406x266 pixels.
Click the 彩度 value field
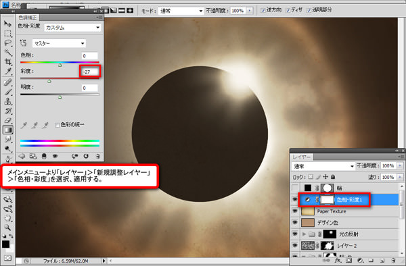[90, 72]
